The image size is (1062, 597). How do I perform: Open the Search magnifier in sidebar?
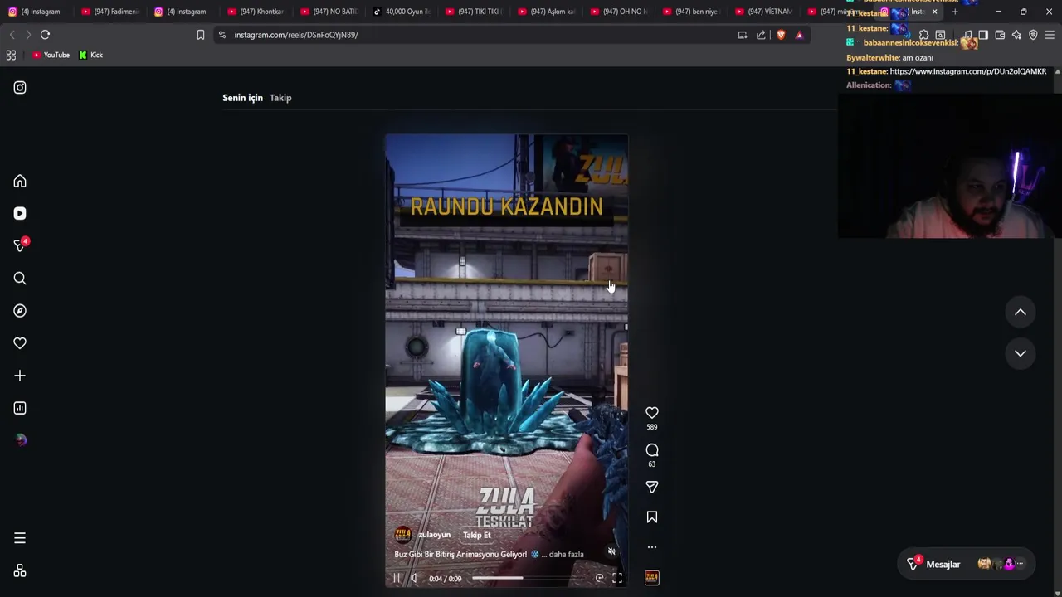(x=20, y=278)
